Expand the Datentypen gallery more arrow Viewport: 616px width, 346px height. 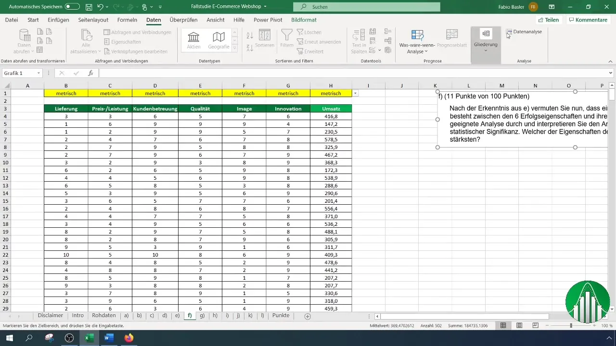click(235, 49)
